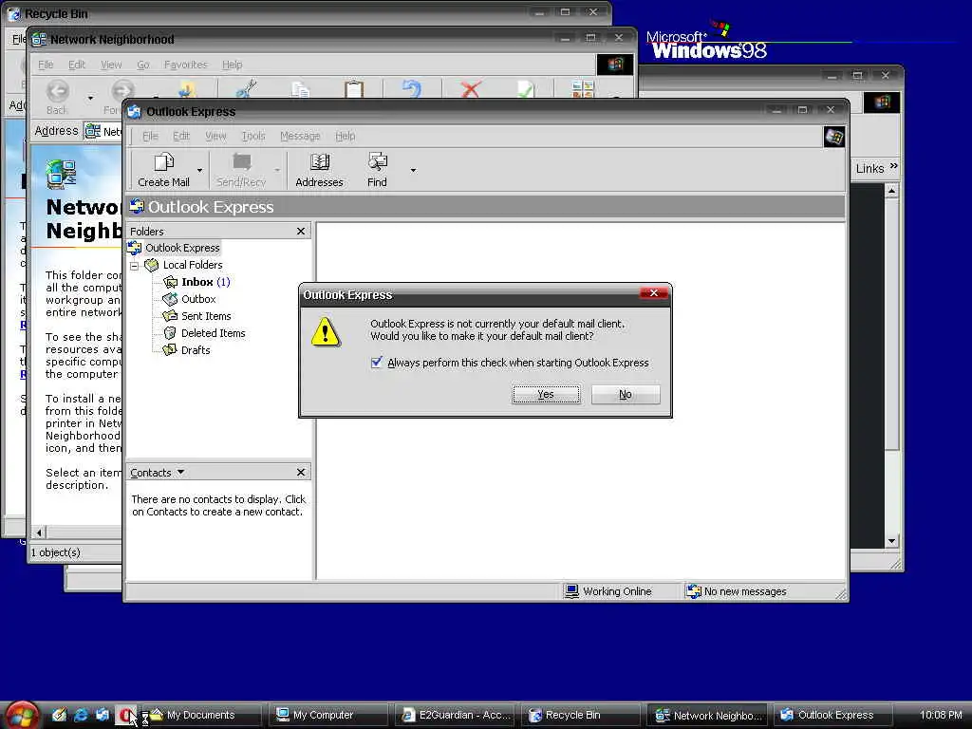
Task: Click the Create Mail toolbar icon
Action: tap(163, 162)
